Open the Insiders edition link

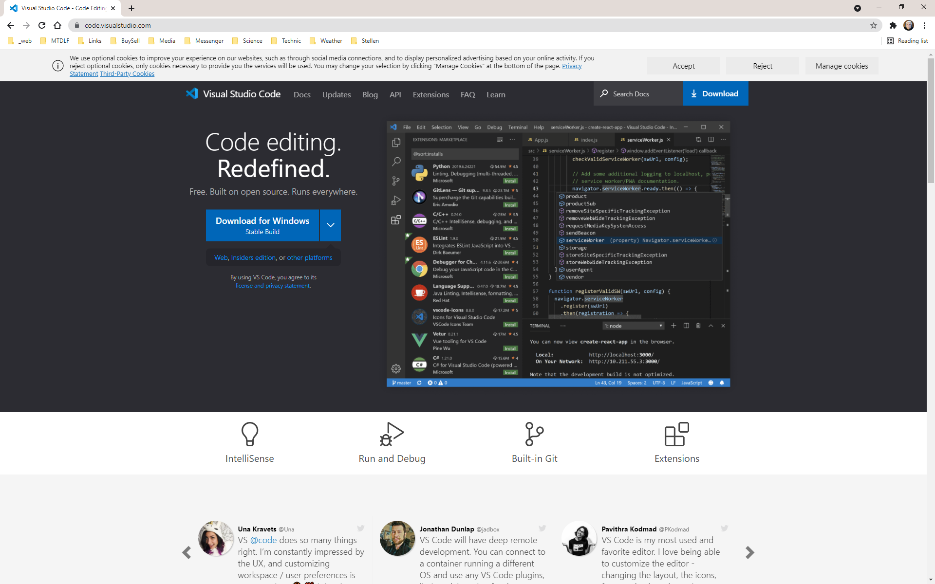click(253, 257)
